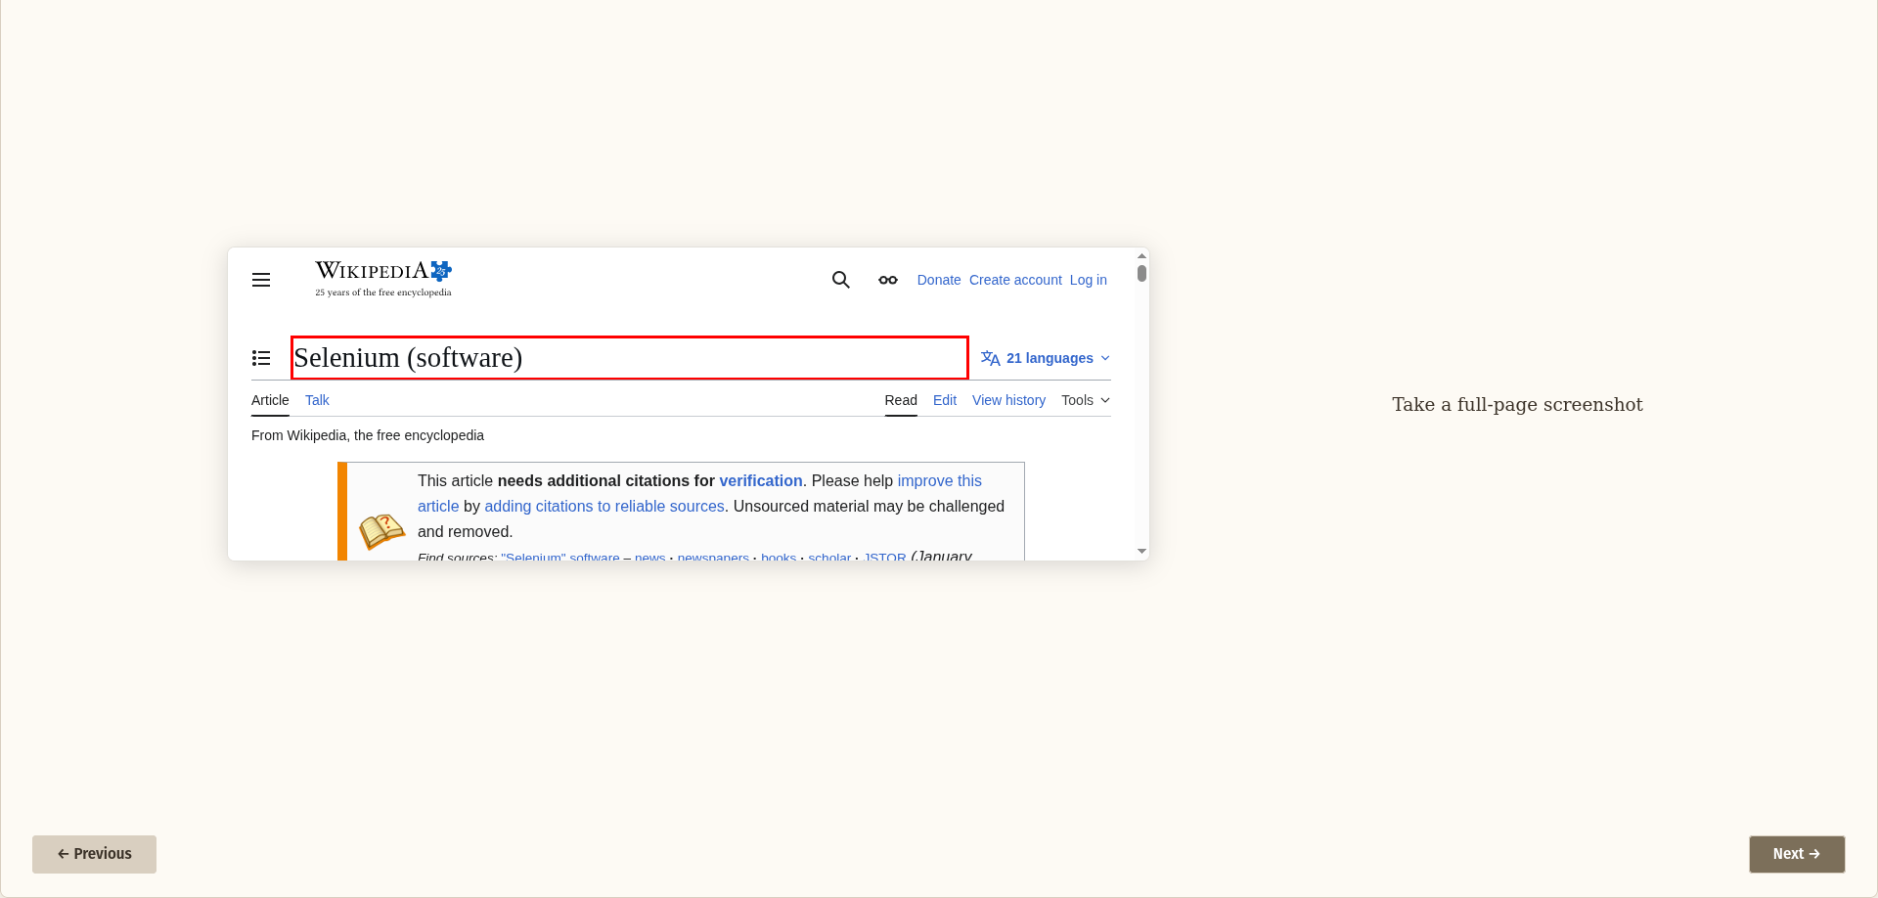This screenshot has height=898, width=1878.
Task: Click the embedded page scrollbar thumb
Action: (x=1141, y=273)
